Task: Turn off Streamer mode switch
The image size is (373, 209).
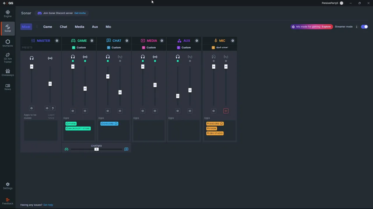Action: 364,27
